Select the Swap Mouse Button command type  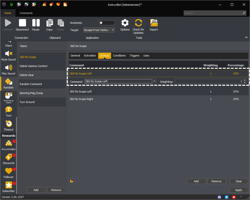[x=8, y=97]
